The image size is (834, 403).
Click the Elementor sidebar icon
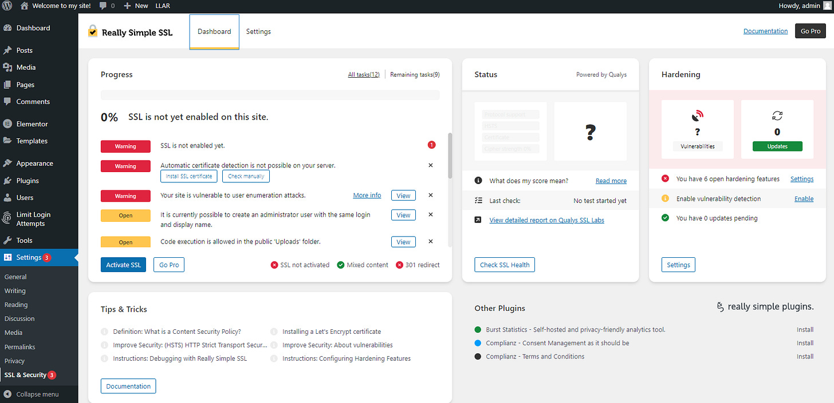pyautogui.click(x=7, y=124)
